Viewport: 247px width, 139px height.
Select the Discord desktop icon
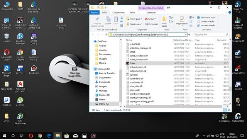[238, 86]
